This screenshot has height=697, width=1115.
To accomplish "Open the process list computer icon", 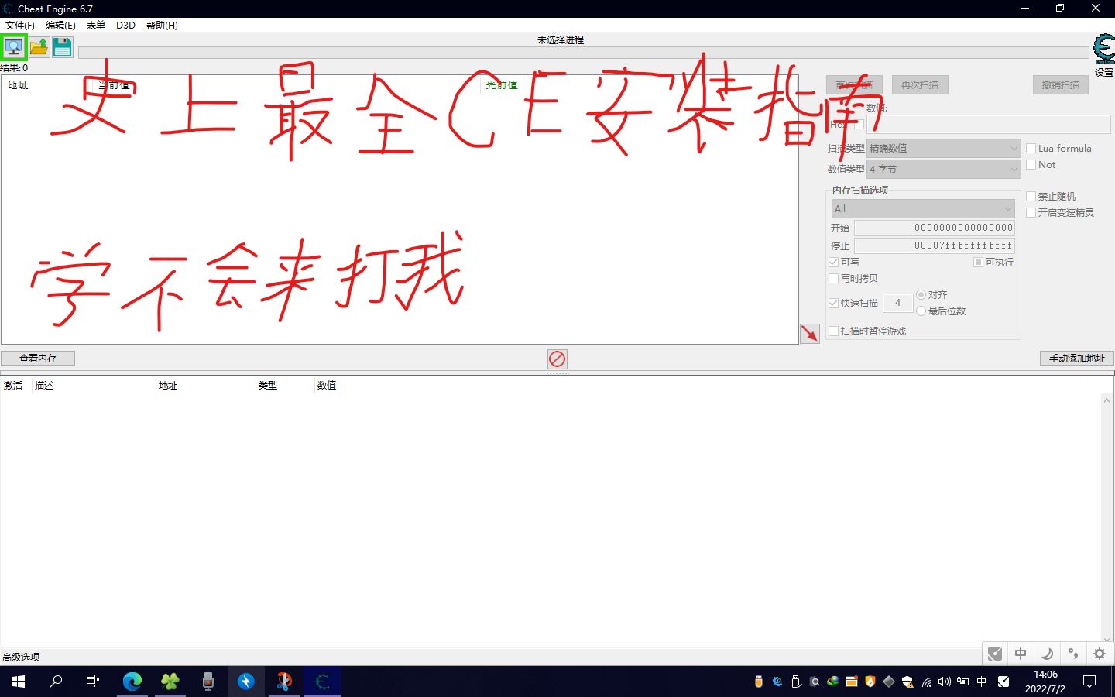I will [x=14, y=47].
